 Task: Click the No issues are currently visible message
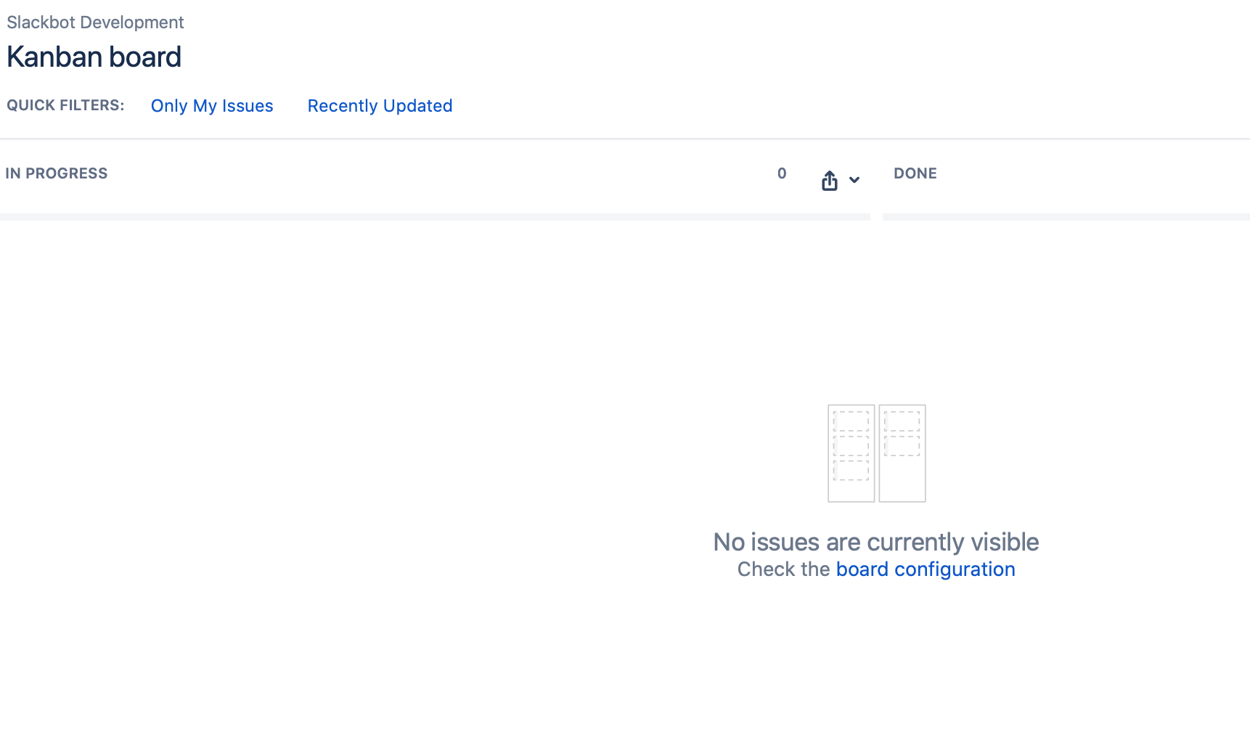(876, 542)
